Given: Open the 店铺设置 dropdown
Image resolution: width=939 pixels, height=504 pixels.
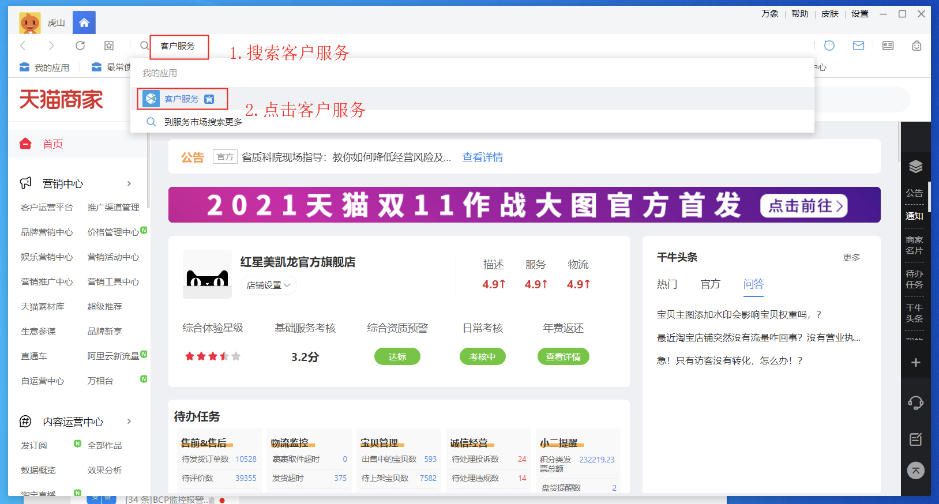Looking at the screenshot, I should point(268,285).
